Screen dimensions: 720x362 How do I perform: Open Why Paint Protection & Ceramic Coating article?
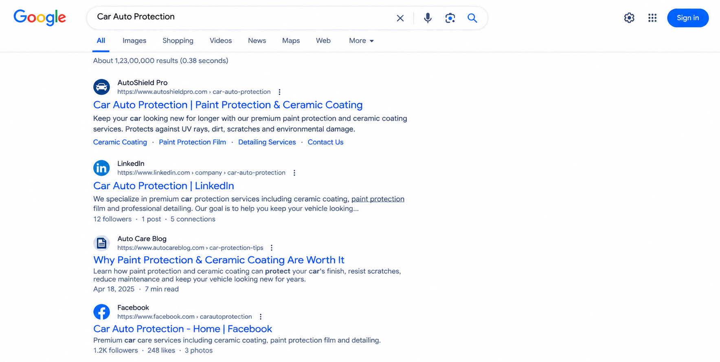[x=219, y=260]
